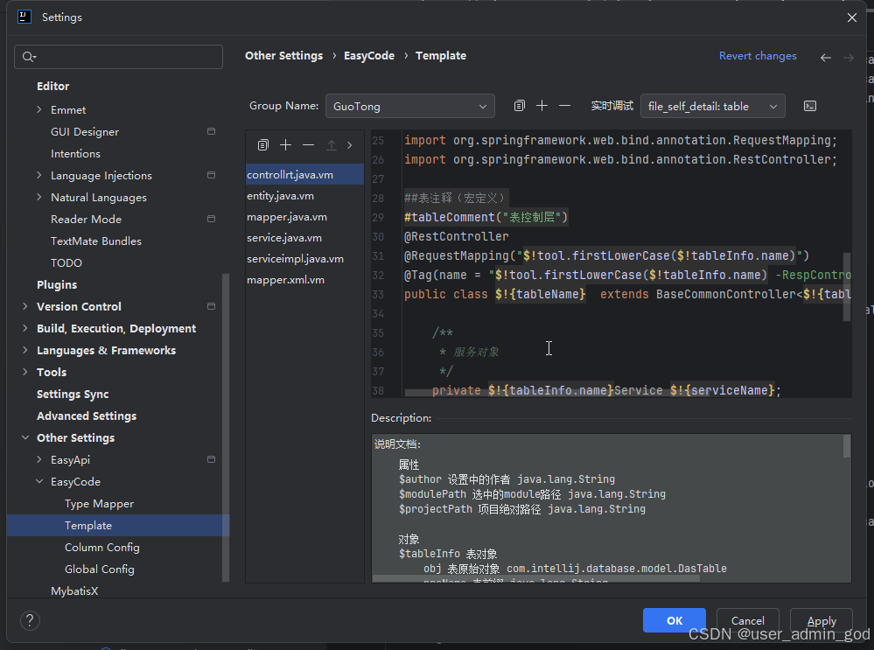
Task: Select mapper.java.vm template
Action: pyautogui.click(x=304, y=217)
